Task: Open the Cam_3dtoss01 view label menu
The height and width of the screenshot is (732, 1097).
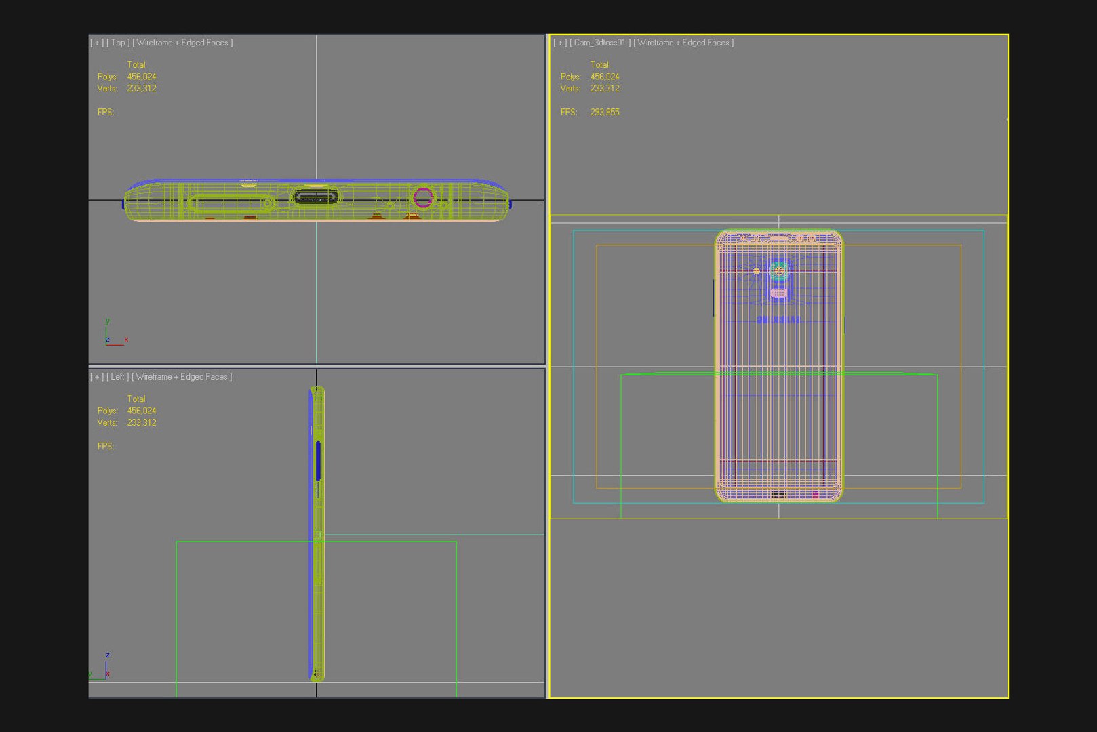Action: [600, 43]
